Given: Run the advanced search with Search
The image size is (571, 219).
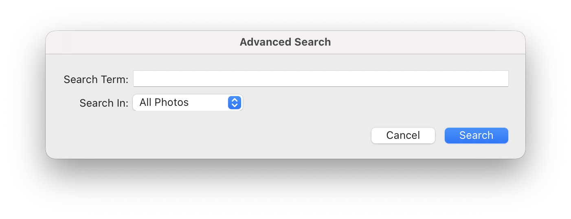Looking at the screenshot, I should 476,136.
